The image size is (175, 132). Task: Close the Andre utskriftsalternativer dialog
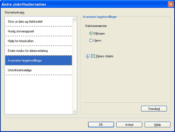point(171,4)
